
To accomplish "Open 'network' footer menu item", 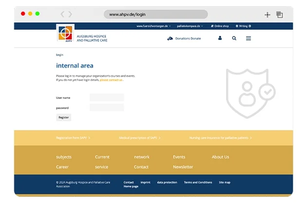I will pyautogui.click(x=142, y=157).
